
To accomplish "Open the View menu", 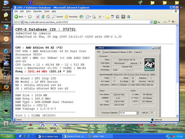I will (x=29, y=11).
